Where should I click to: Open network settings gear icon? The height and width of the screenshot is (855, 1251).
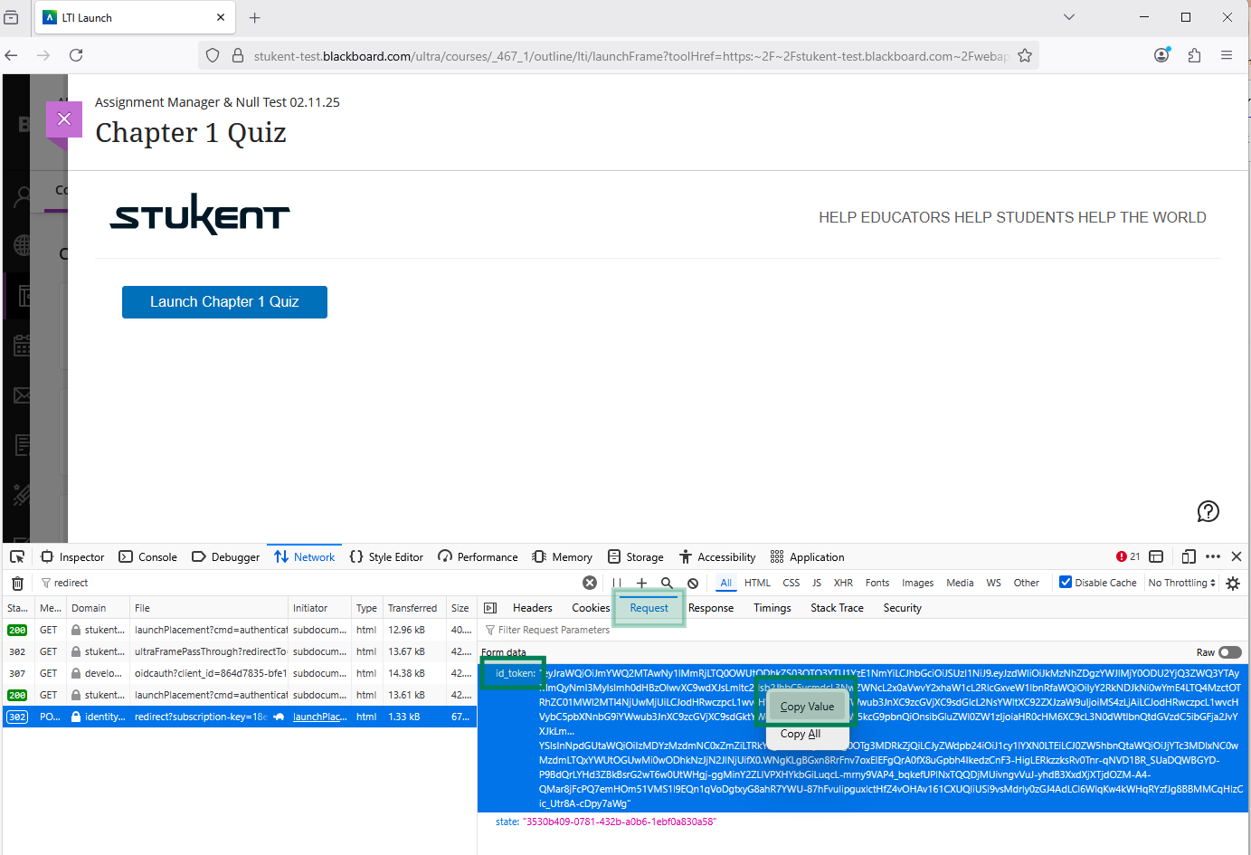point(1233,583)
